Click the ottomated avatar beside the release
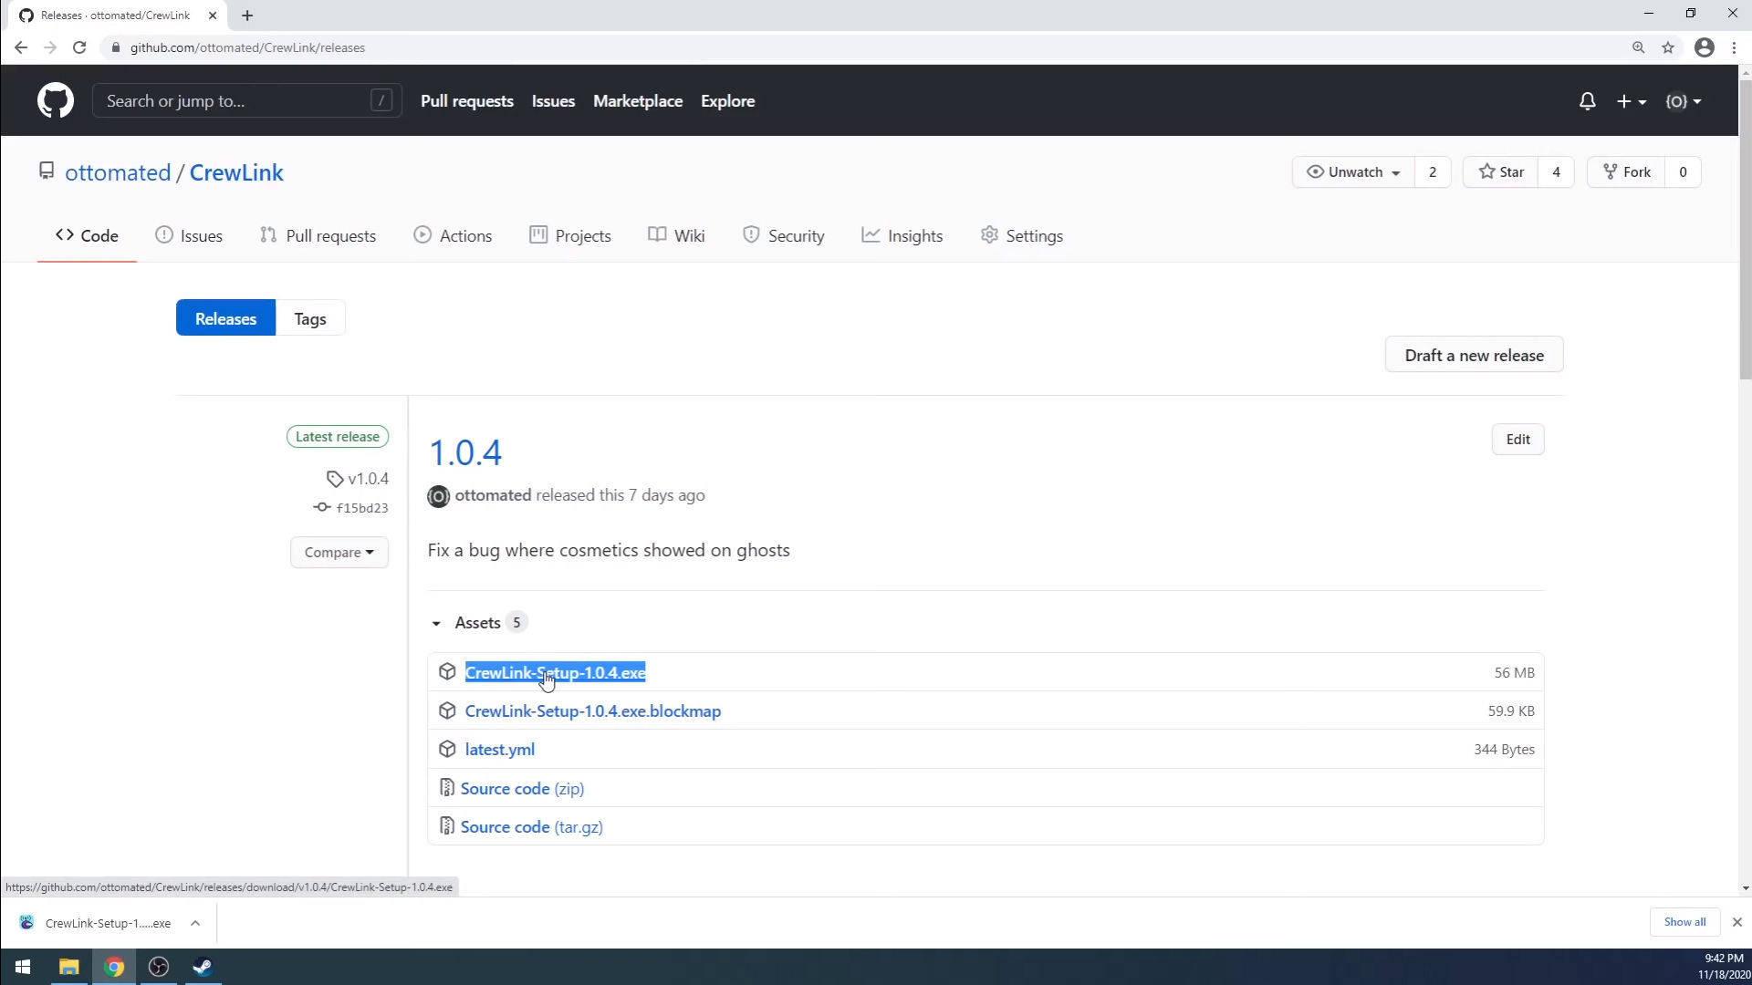This screenshot has width=1752, height=985. coord(438,496)
